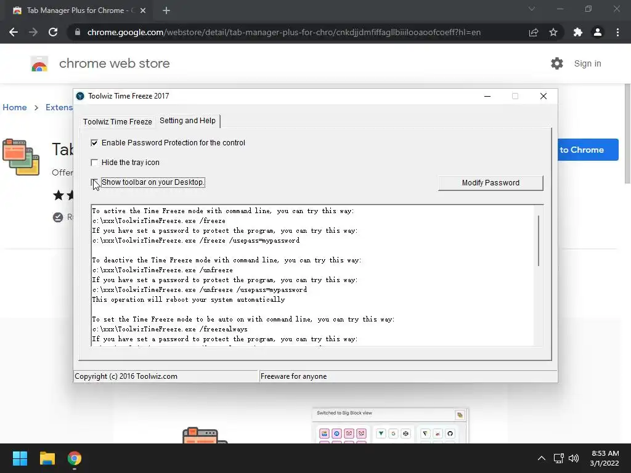Toggle Enable Password Protection checkbox

(94, 143)
